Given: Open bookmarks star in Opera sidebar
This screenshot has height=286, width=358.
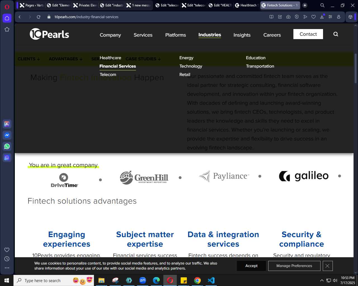Looking at the screenshot, I should coord(7,29).
